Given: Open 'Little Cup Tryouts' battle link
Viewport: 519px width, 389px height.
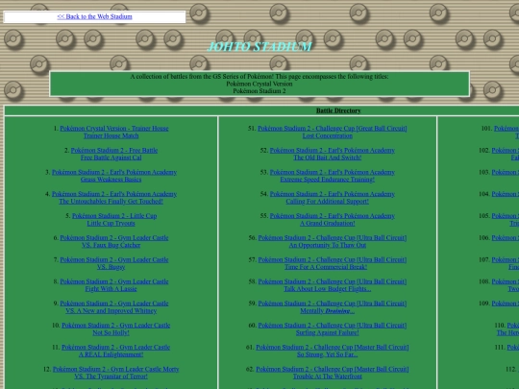Looking at the screenshot, I should pos(111,223).
